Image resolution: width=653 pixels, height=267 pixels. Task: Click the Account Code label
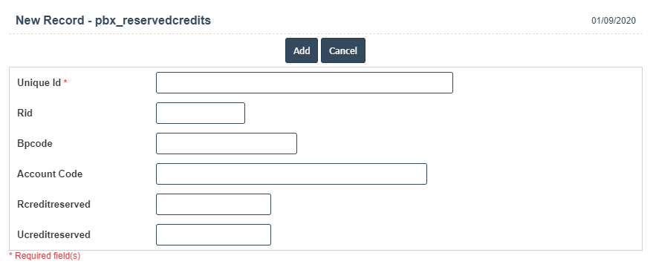click(x=50, y=174)
